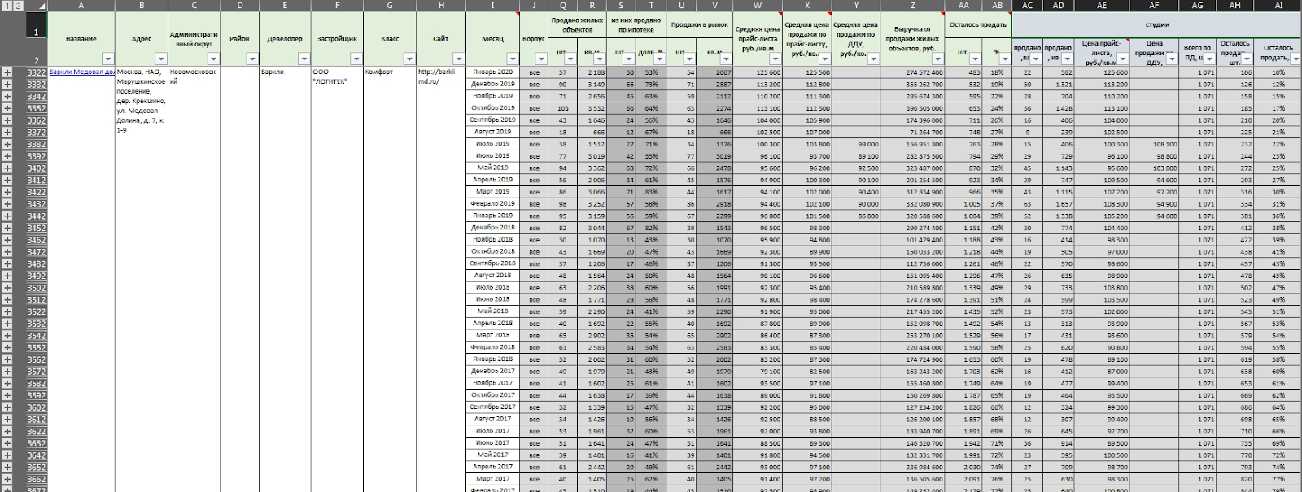Open the Район column filter dropdown
The image size is (1302, 492).
(x=252, y=59)
